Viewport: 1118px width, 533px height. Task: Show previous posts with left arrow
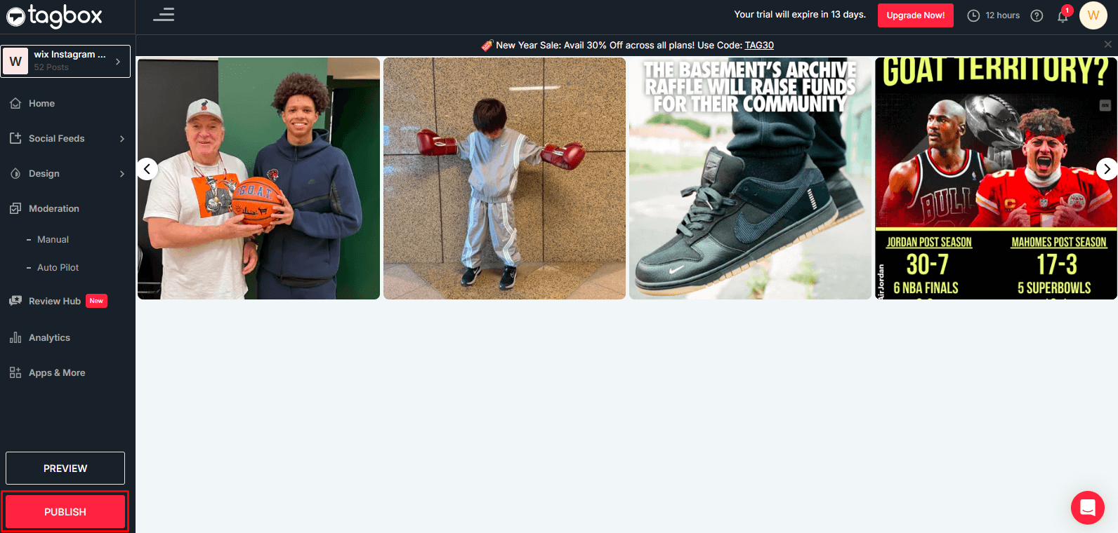point(147,169)
